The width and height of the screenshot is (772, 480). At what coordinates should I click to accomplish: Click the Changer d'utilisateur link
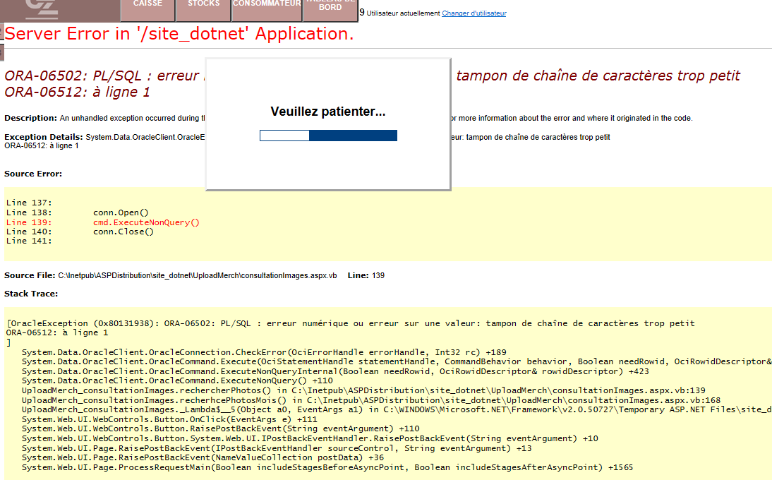pos(474,13)
